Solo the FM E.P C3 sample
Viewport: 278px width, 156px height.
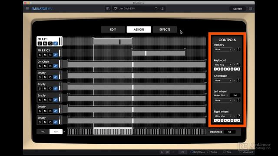40,55
